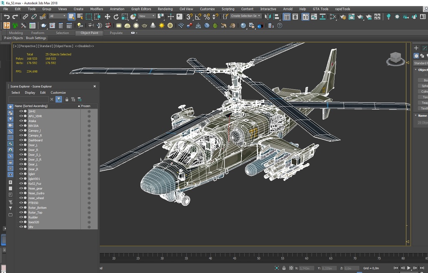Open Render Setup teapot icon
The width and height of the screenshot is (428, 273).
pos(343,17)
